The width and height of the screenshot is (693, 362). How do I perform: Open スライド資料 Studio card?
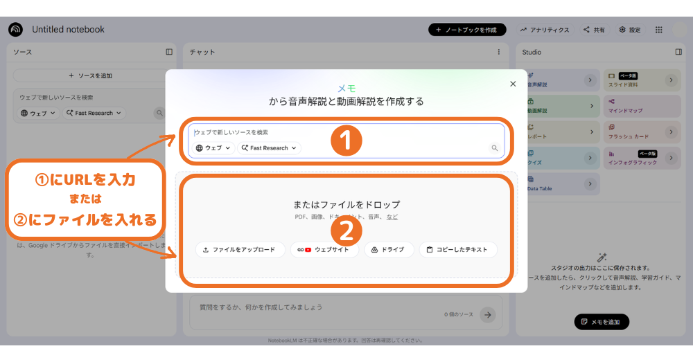click(x=642, y=80)
